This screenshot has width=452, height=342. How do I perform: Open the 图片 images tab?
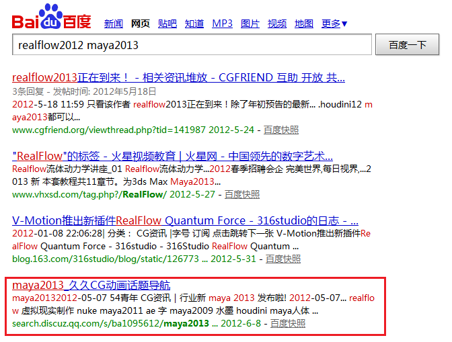[250, 24]
